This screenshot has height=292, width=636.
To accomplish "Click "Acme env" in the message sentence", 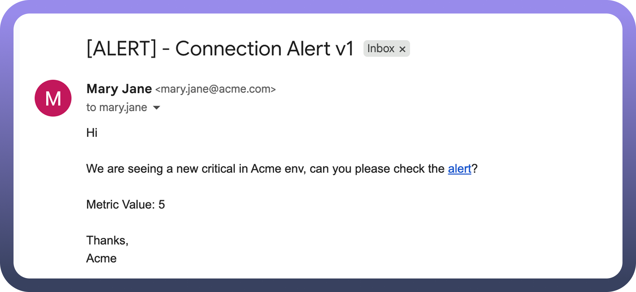I will click(x=278, y=169).
